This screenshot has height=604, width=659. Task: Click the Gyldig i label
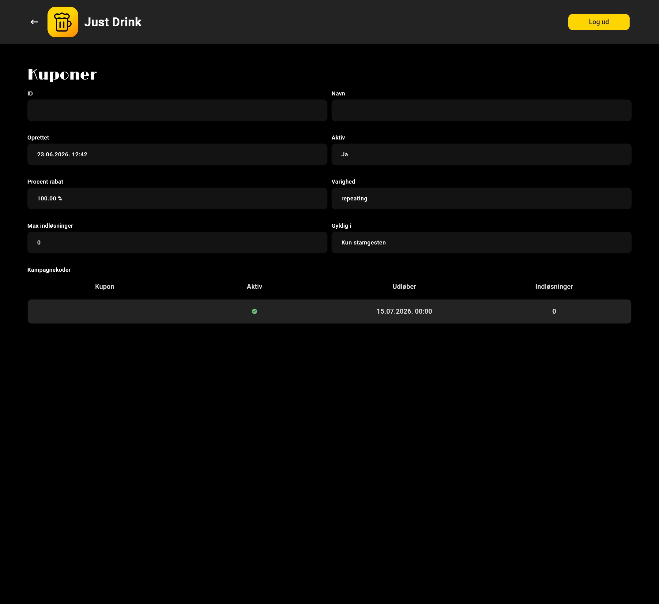[x=341, y=226]
